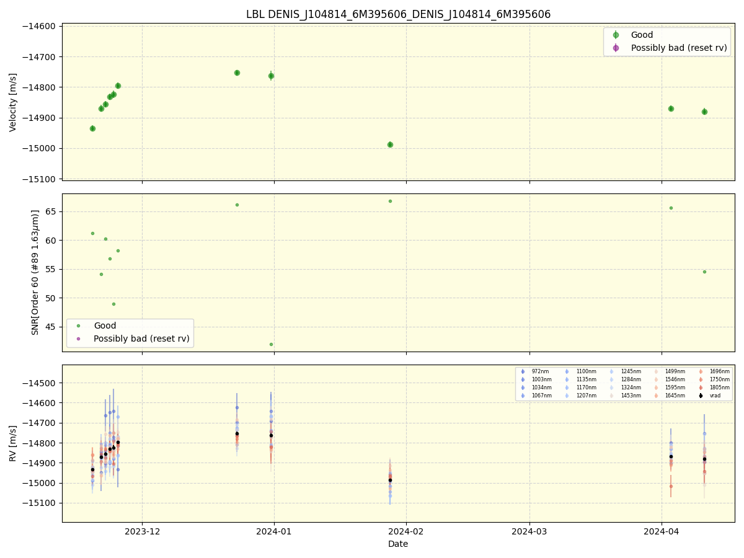Click the plot title LBL DENIS_J104814_6M395606

[x=398, y=14]
